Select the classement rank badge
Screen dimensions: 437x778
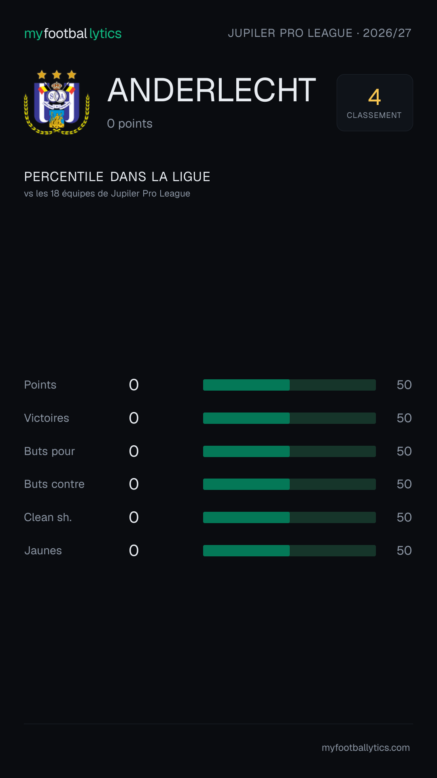[x=375, y=103]
